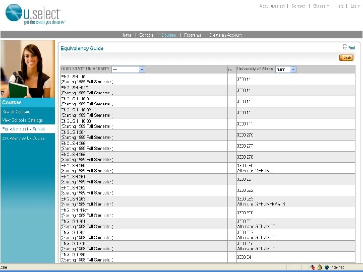Click the Akron code in ENGLISH 110.03 row
Screen dimensions: 363x272
pyautogui.click(x=245, y=124)
